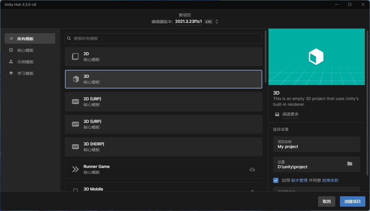The height and width of the screenshot is (211, 370).
Task: Click the icon beside 示例模板
Action: pos(11,62)
